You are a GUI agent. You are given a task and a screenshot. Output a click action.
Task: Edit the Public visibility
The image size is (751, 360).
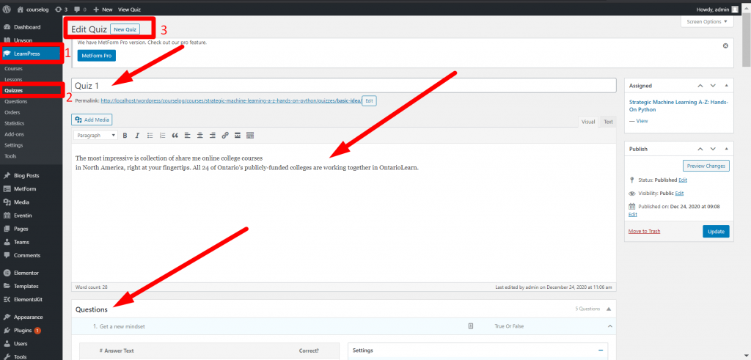[x=679, y=194]
